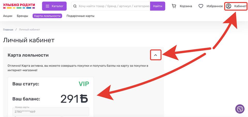
Task: Open the Каталог hamburger menu
Action: coord(47,6)
